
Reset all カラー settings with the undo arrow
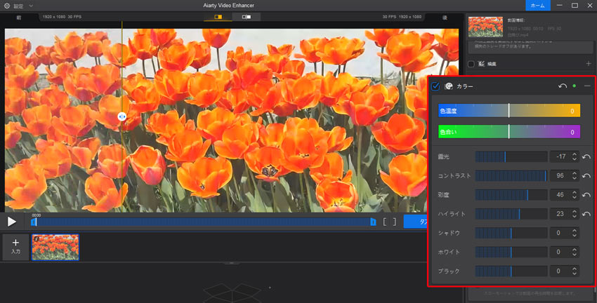(563, 86)
